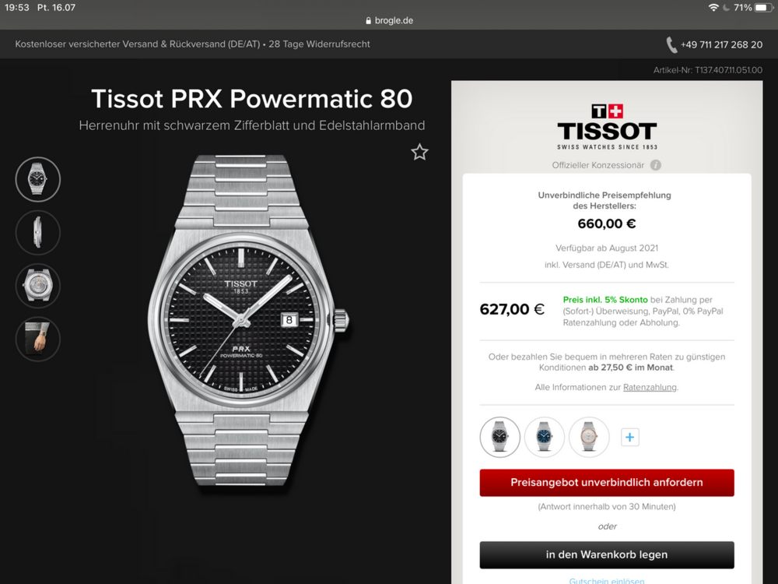Click in den Warenkorb legen button

click(x=607, y=554)
